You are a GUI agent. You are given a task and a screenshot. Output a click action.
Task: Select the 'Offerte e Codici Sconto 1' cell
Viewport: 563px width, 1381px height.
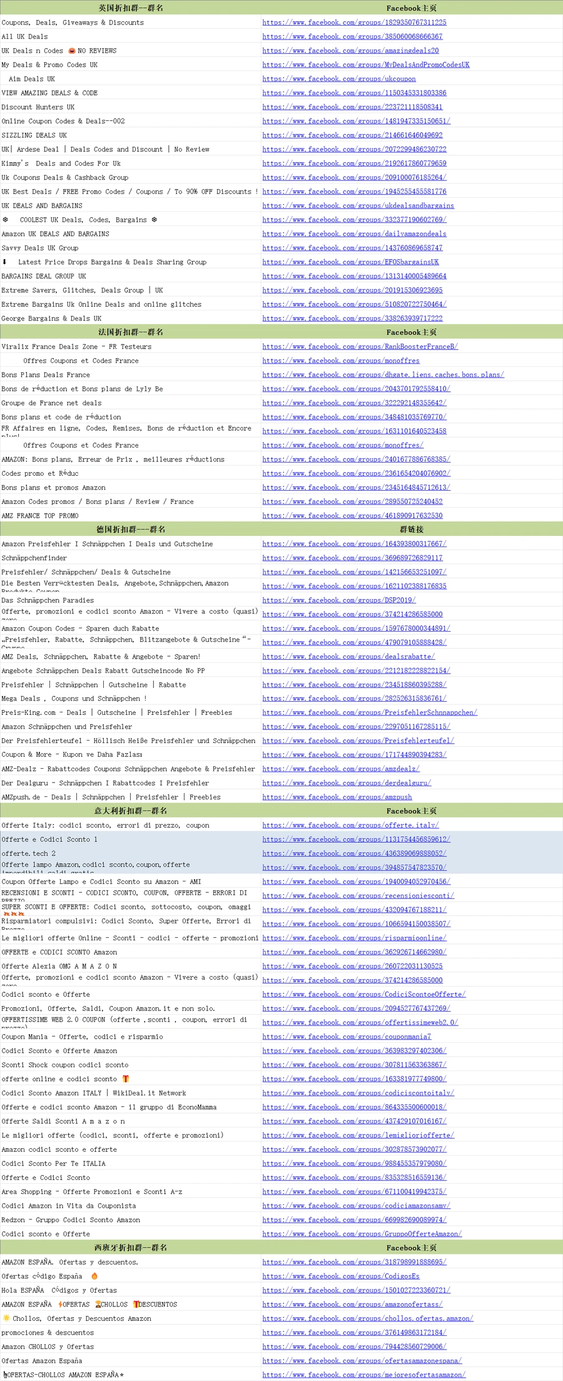[131, 839]
